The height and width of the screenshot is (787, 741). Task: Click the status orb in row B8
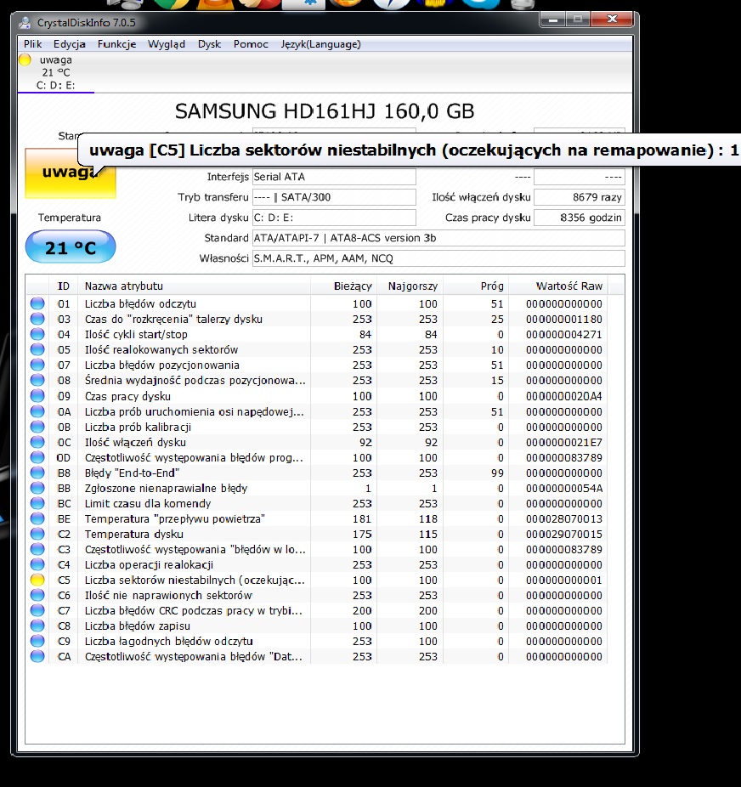[37, 473]
